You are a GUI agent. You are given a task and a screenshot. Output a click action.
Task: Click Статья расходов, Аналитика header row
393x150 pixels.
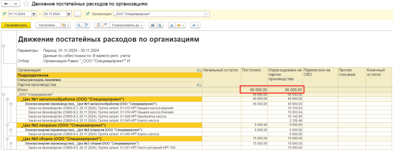(x=109, y=80)
